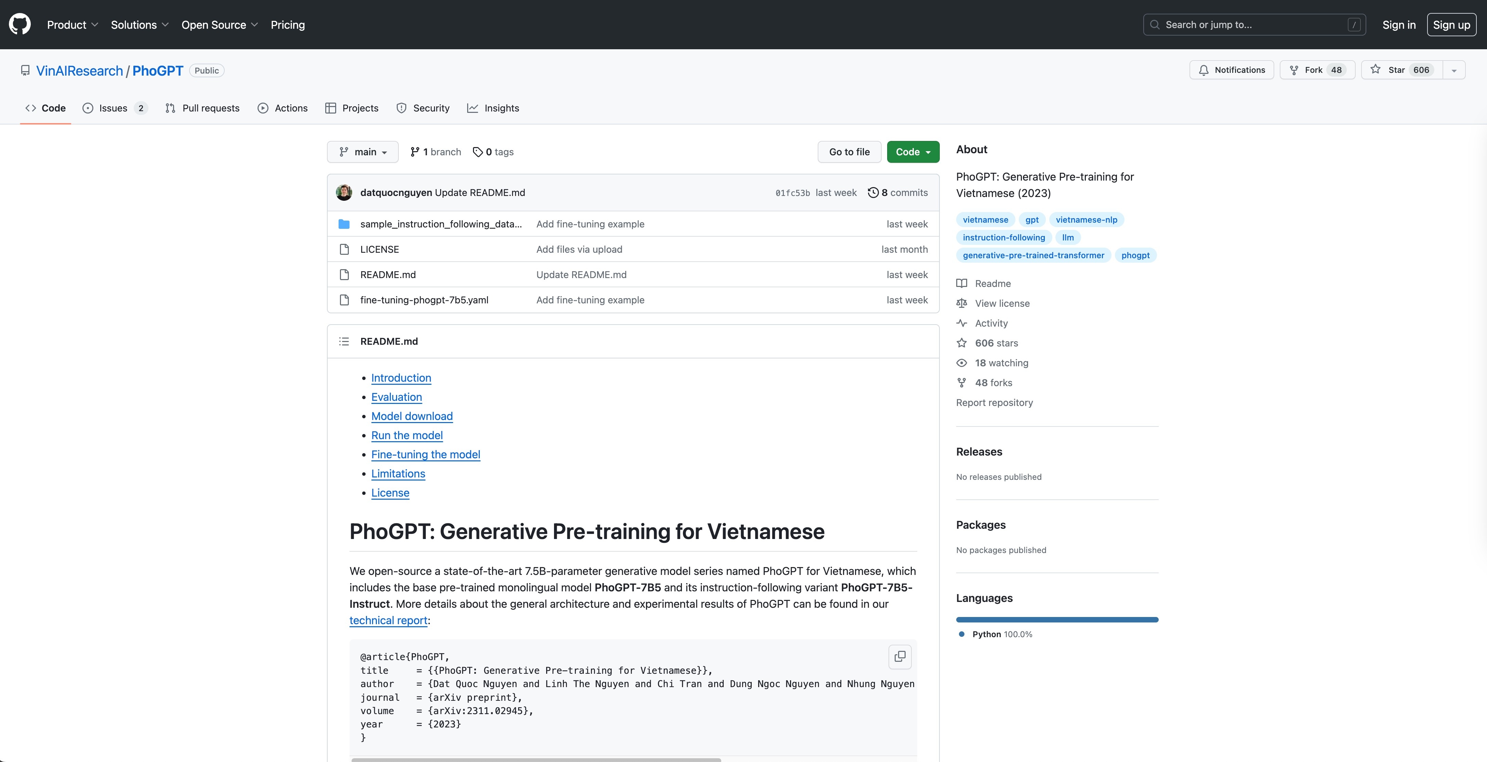This screenshot has width=1487, height=762.
Task: Select the vietnamese-nlp topic tag
Action: pyautogui.click(x=1086, y=219)
